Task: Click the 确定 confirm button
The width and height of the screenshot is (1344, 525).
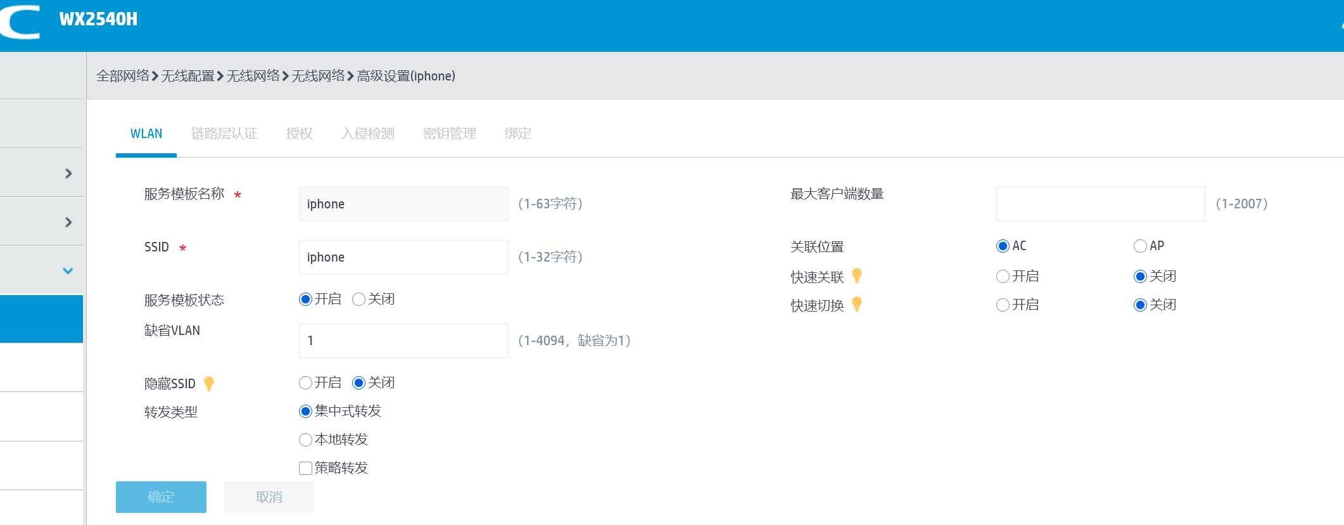Action: pos(161,497)
